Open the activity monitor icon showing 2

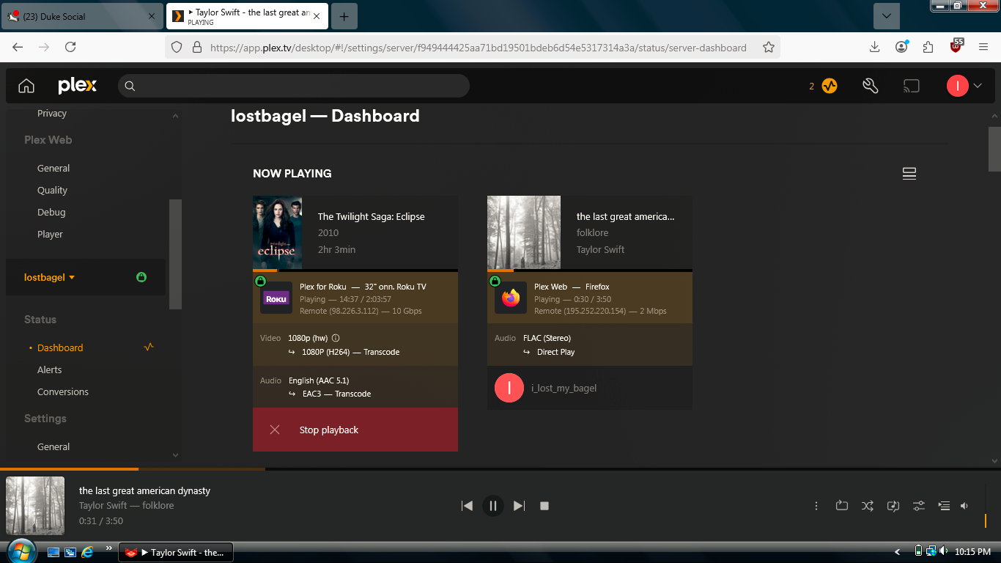[x=829, y=86]
